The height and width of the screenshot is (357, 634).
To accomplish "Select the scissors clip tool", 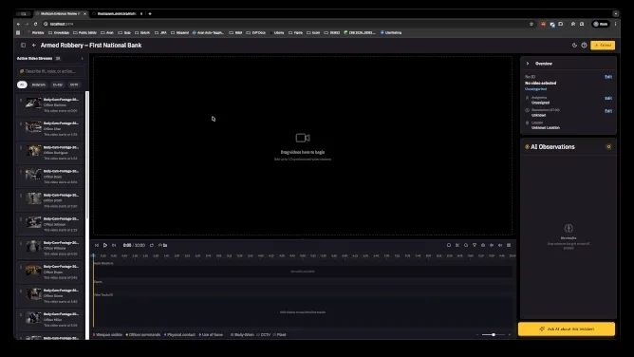I will 457,245.
